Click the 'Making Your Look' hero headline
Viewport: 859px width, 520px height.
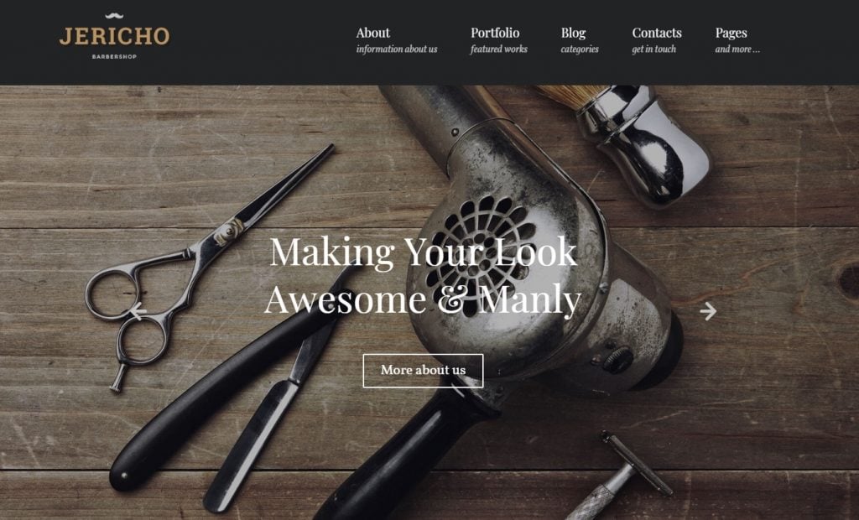pos(423,252)
